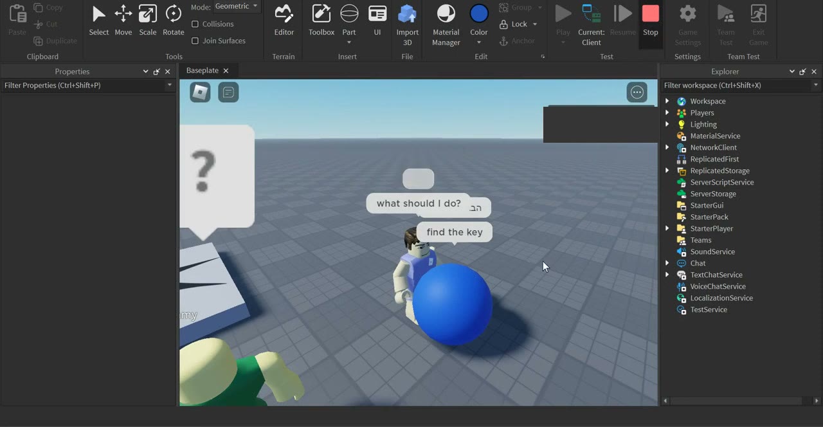Screen dimensions: 823x427
Task: Close the Baseplate tab
Action: [x=226, y=70]
